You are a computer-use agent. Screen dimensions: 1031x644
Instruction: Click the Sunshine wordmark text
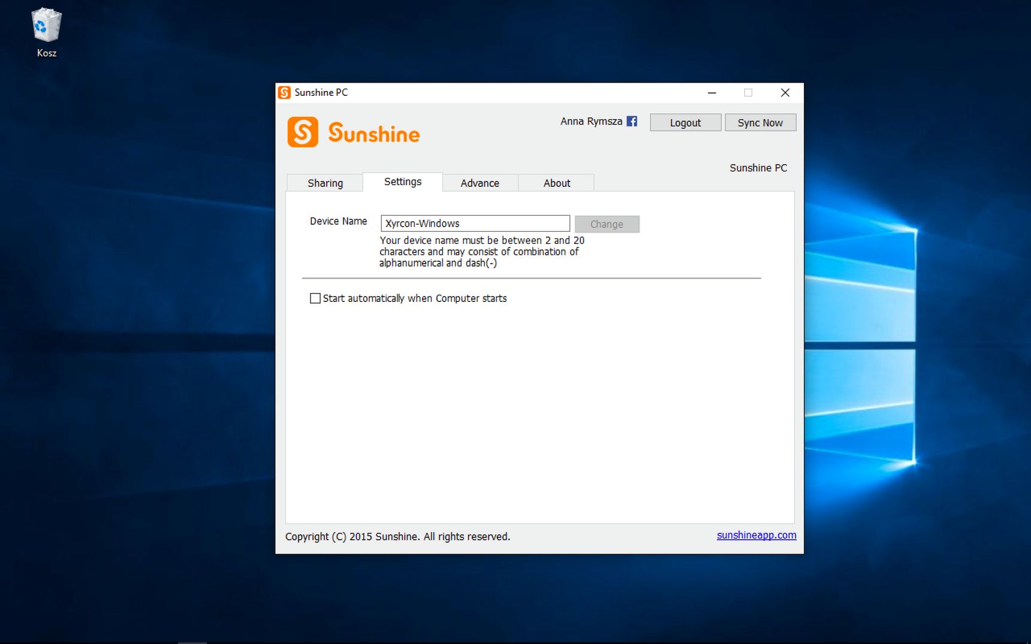tap(374, 133)
